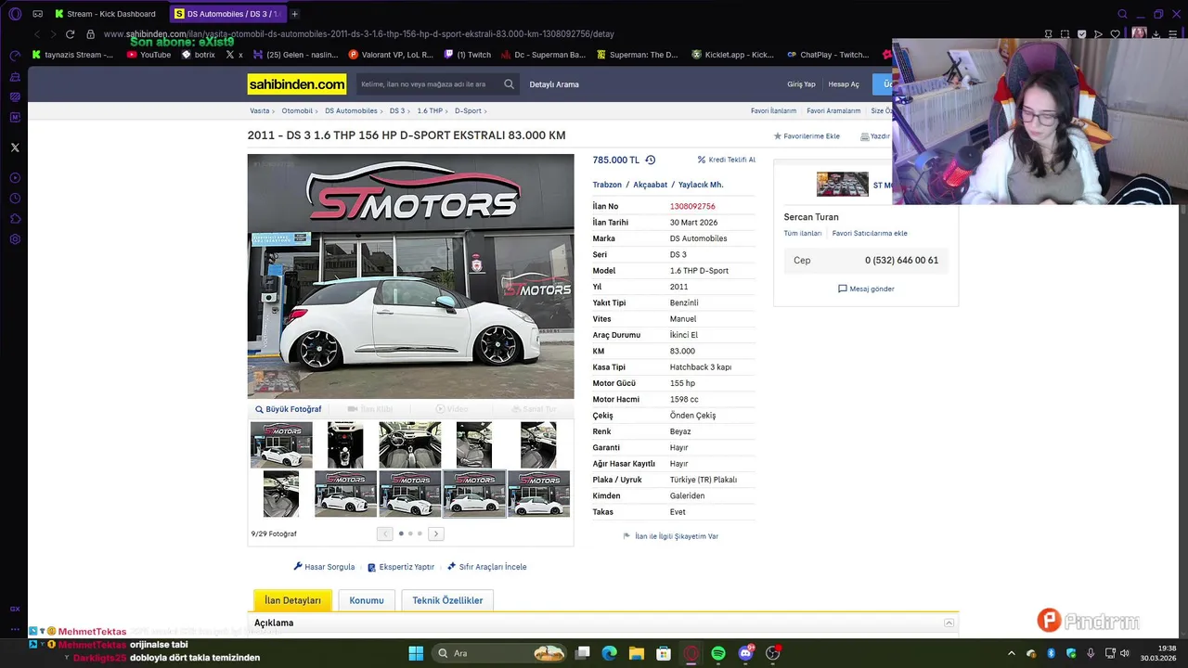Go to DS Automobiles breadcrumb
Screen dimensions: 1188x668
(x=351, y=111)
